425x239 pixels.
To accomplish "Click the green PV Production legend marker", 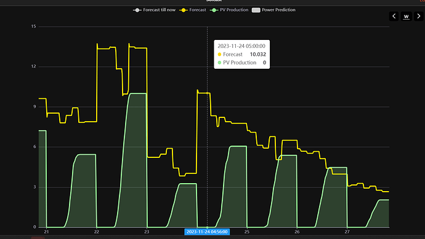I will pos(214,10).
